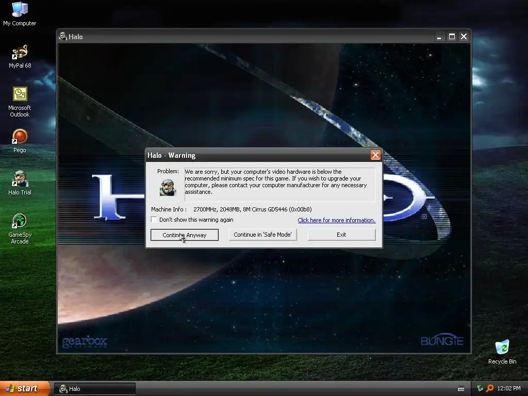
Task: Click the keyboard icon on taskbar
Action: (461, 389)
